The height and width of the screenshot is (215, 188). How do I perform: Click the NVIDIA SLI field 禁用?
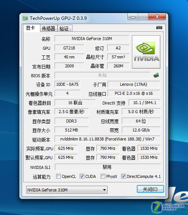pos(108,167)
